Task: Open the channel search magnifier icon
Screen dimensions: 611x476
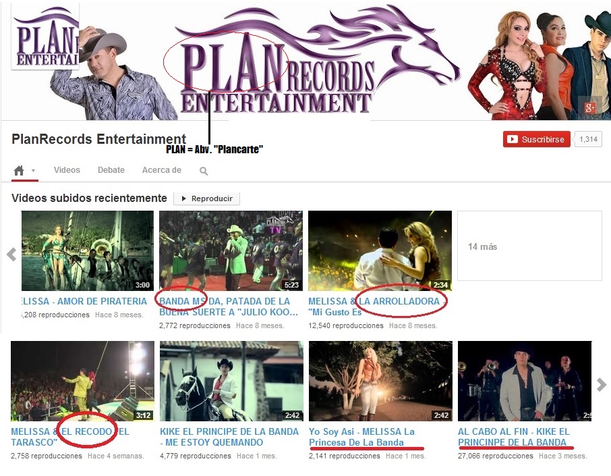Action: click(204, 171)
